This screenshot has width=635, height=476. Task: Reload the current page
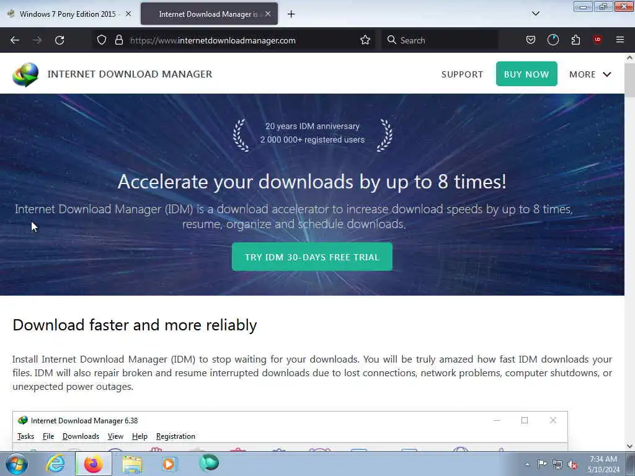60,40
